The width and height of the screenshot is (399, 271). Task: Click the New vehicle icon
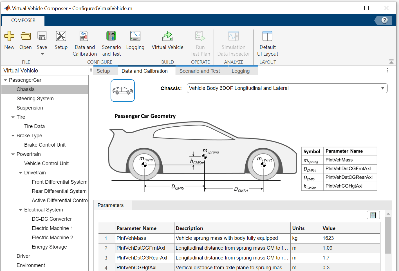[x=9, y=36]
